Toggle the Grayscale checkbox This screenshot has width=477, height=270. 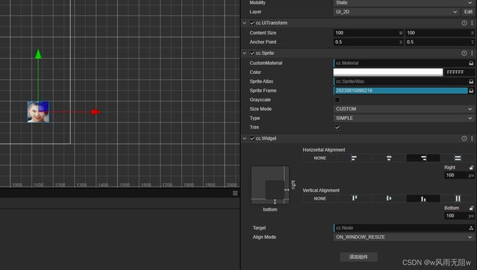337,100
